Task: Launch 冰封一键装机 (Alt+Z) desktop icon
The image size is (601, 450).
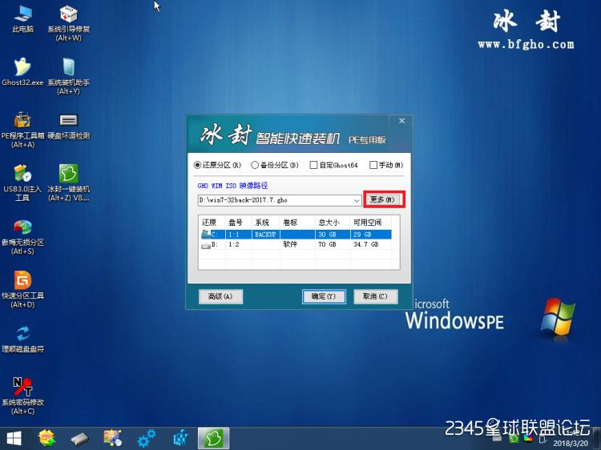Action: coord(69,183)
